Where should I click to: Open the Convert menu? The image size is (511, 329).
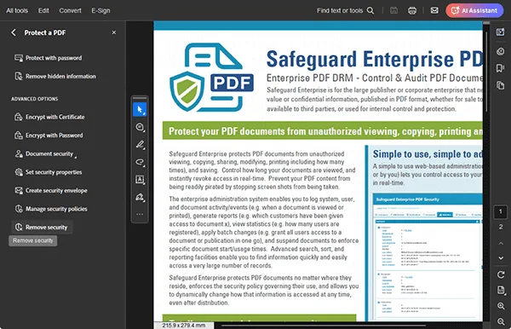point(70,10)
